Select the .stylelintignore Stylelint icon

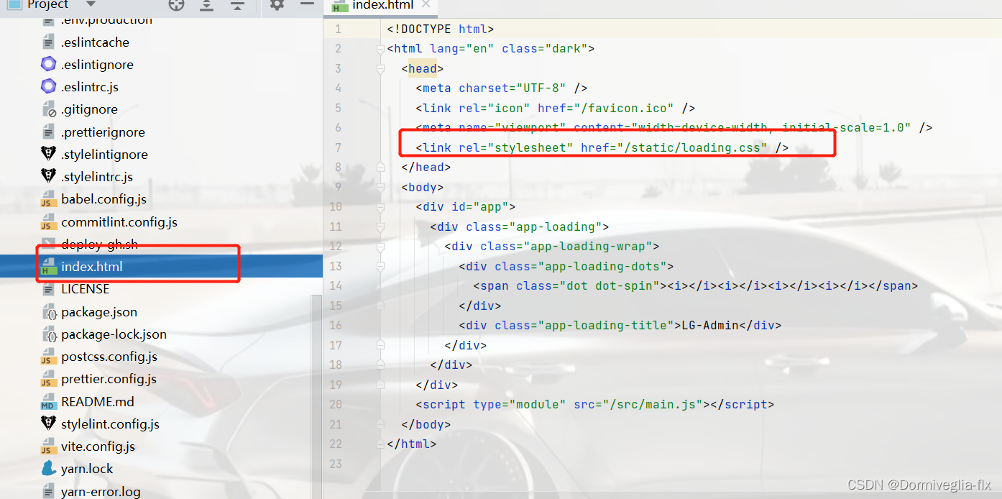(48, 154)
